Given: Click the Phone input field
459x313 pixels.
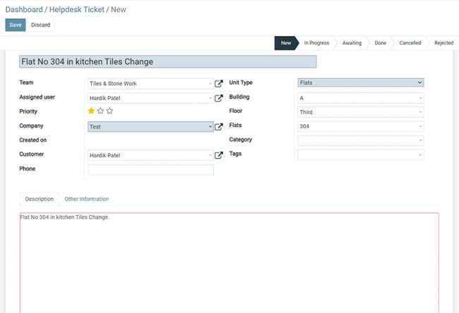Looking at the screenshot, I should point(150,170).
